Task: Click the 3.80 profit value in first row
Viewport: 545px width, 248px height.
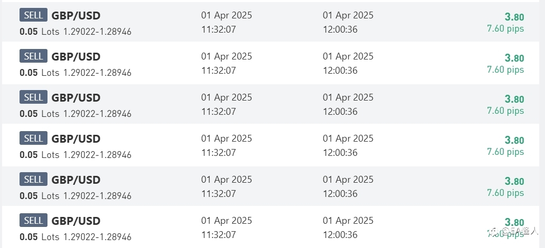Action: pos(514,17)
